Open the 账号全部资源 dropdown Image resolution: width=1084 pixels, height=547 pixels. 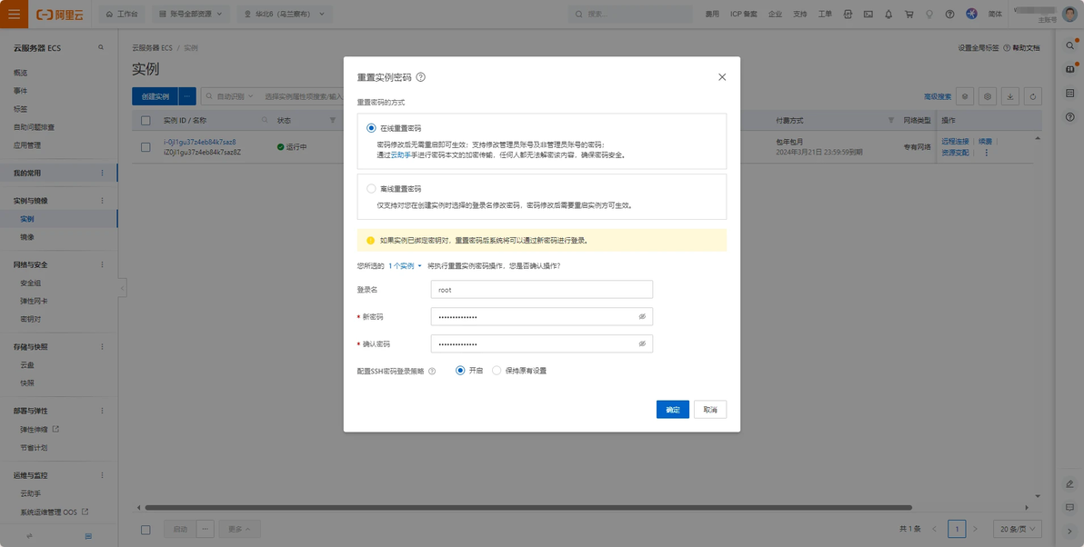192,14
